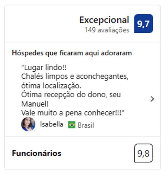Click the blue 9,7 score badge
166x176 pixels.
click(x=143, y=24)
